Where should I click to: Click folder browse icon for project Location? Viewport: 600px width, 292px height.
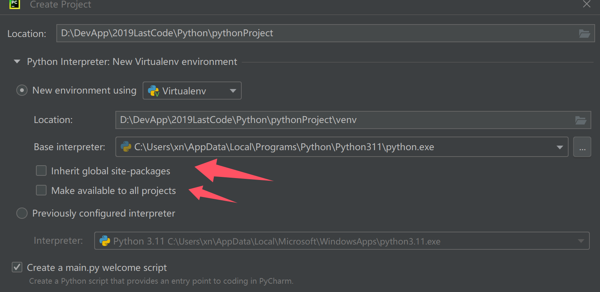coord(584,34)
